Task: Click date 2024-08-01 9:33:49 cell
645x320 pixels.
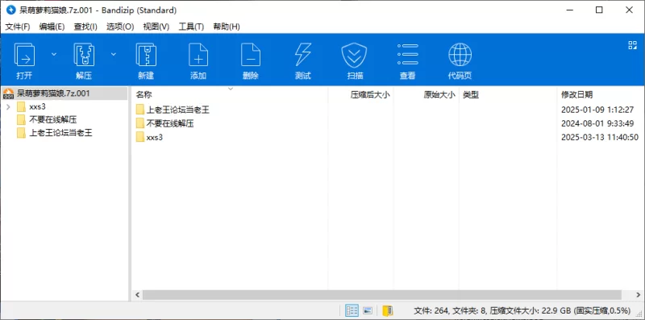Action: tap(597, 123)
